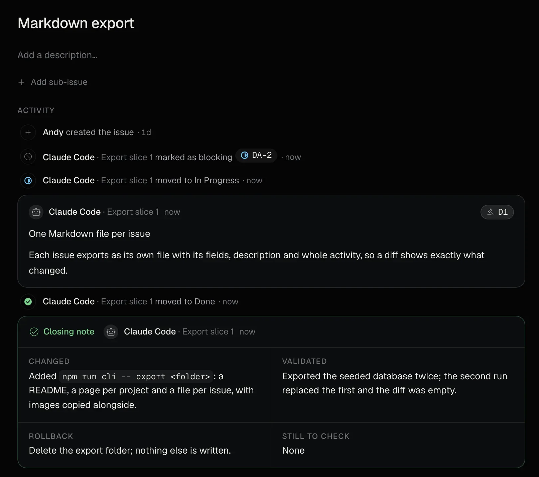Click Exported the seeded database twice text
Screen dimensions: 539x477
395,383
